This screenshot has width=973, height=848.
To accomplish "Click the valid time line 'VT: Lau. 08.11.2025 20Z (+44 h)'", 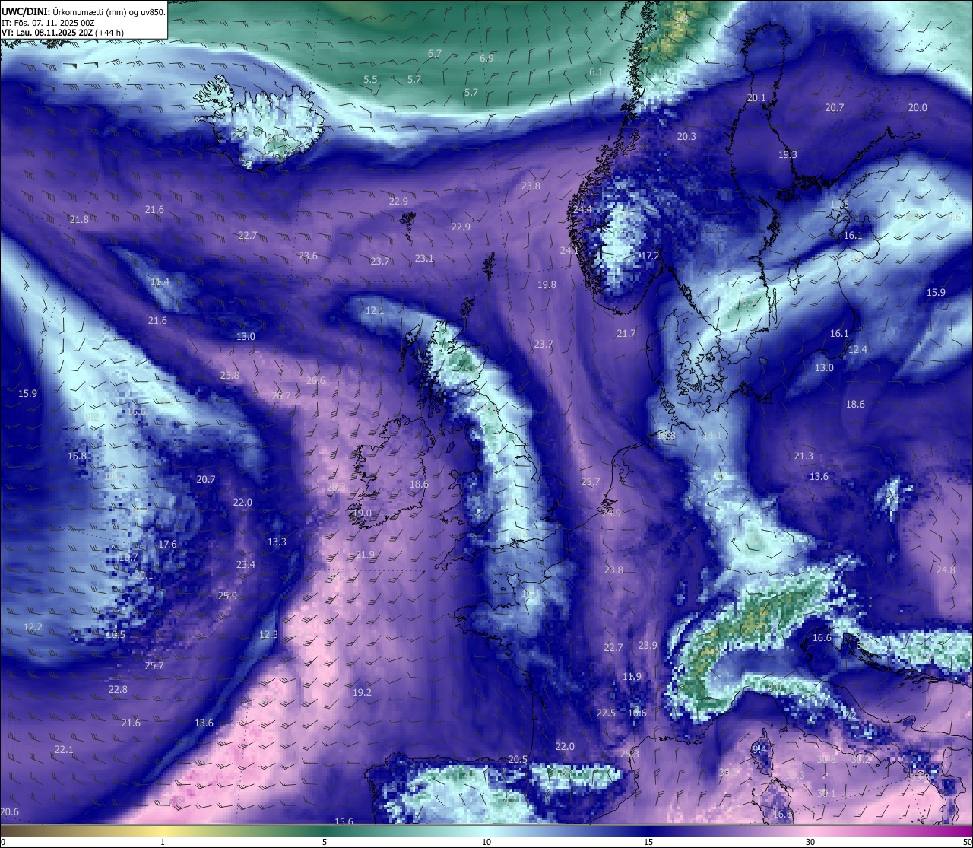I will [x=62, y=33].
